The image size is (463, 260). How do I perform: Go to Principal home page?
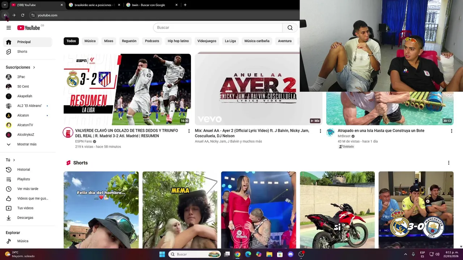click(27, 42)
